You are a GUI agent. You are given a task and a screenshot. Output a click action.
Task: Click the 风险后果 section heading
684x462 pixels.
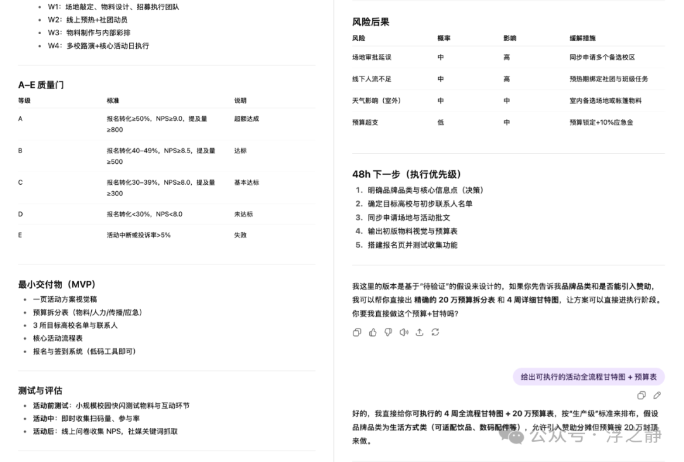pos(370,22)
